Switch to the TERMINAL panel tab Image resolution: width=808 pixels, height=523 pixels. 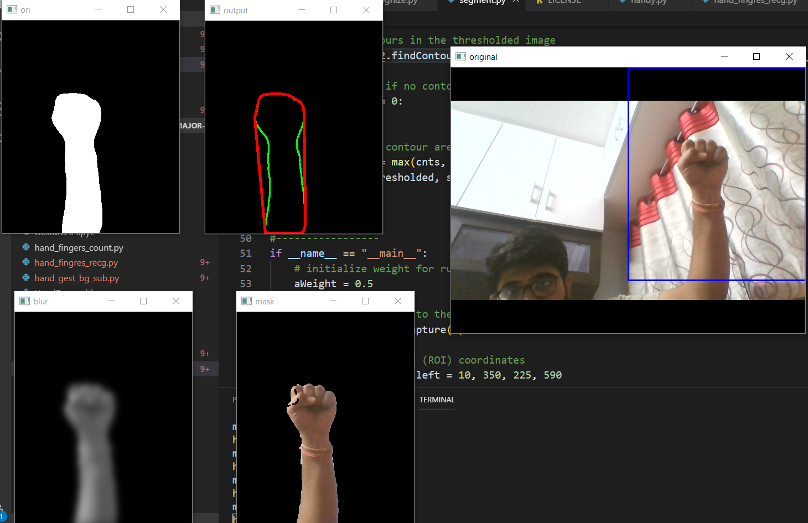click(437, 400)
